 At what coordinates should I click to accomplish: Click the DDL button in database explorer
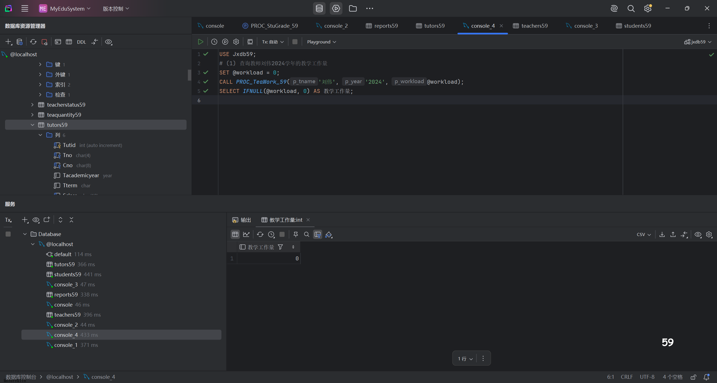coord(81,42)
